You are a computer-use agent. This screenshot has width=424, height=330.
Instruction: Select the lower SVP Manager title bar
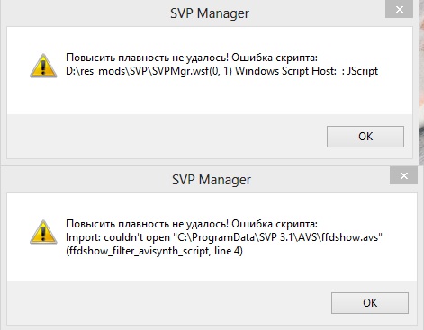(x=212, y=180)
